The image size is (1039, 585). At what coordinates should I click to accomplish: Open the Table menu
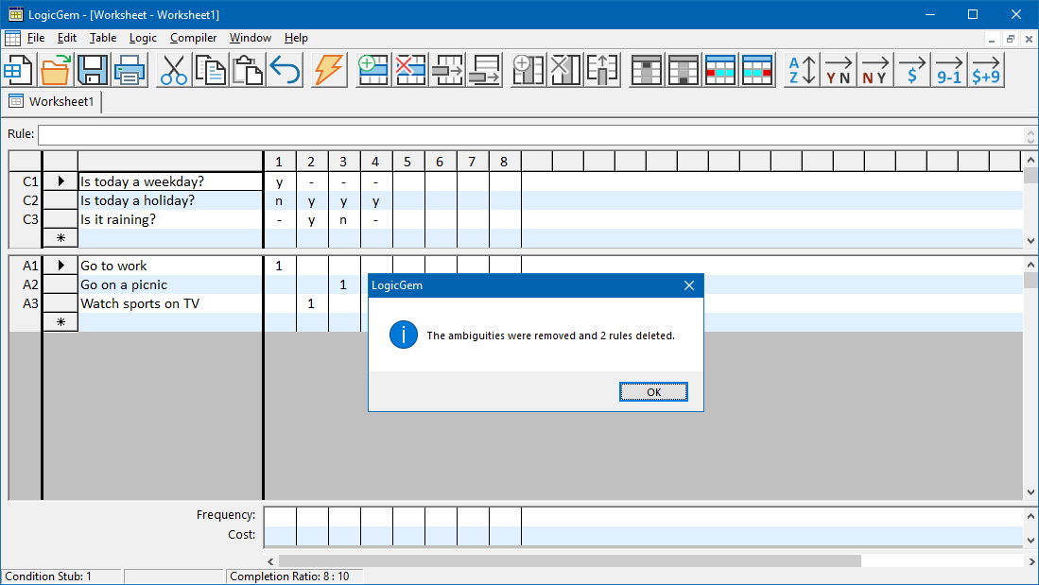[x=103, y=39]
